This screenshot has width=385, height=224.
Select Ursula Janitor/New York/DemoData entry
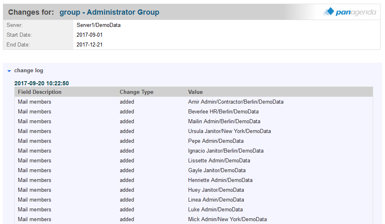pyautogui.click(x=229, y=131)
